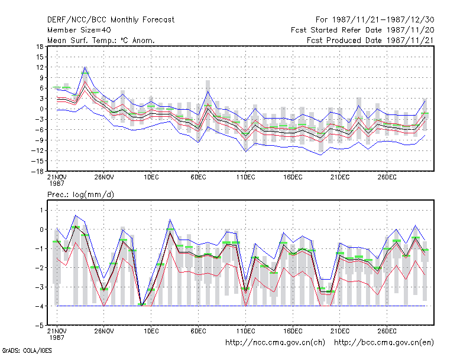
Task: Click the 21NOV 1987 label under precipitation chart
Action: [x=57, y=334]
